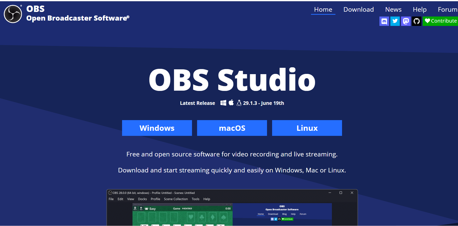The height and width of the screenshot is (226, 458).
Task: Open the Forum nav link
Action: (x=448, y=10)
